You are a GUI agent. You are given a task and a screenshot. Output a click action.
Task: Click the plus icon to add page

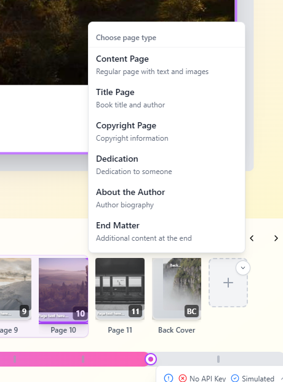coord(228,283)
